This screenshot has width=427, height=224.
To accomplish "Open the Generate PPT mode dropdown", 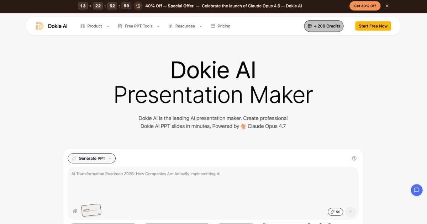I will [92, 158].
